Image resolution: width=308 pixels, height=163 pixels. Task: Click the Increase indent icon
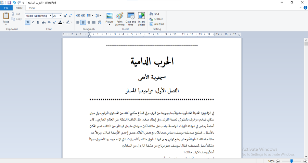(83, 16)
